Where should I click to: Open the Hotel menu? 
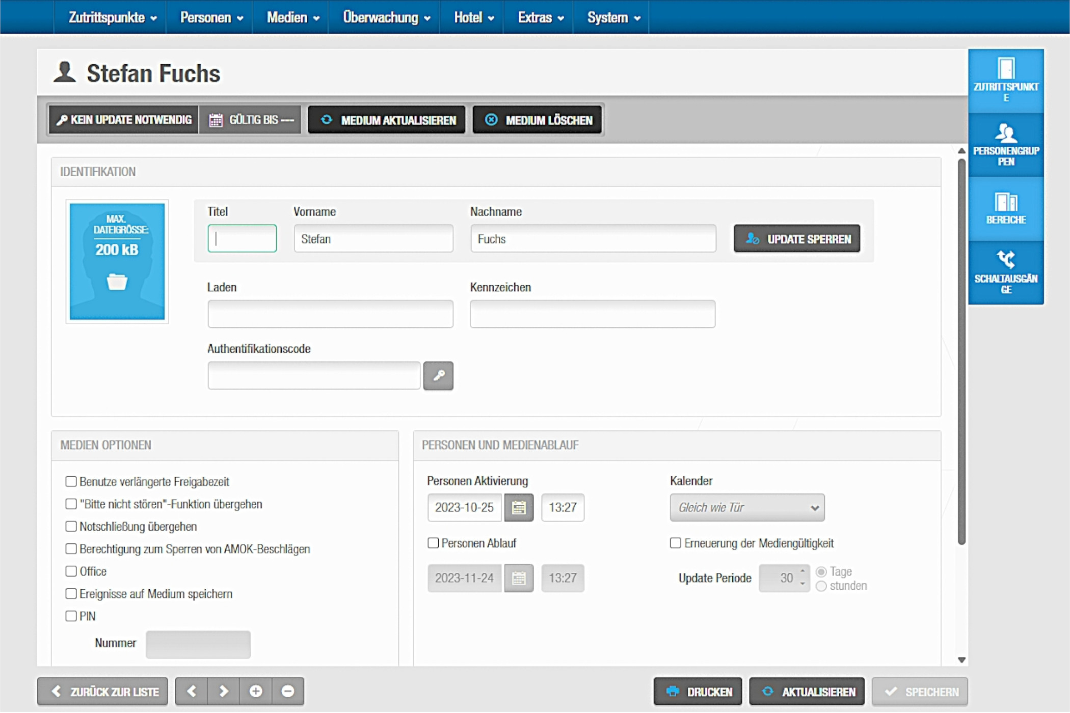tap(473, 17)
